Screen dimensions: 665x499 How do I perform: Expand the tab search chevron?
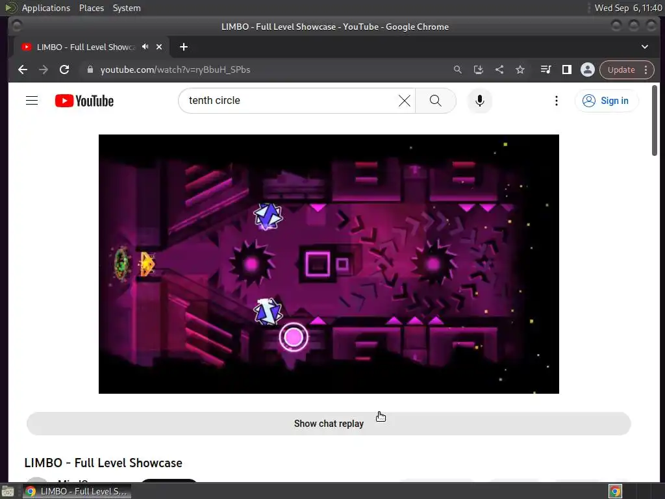click(x=645, y=47)
